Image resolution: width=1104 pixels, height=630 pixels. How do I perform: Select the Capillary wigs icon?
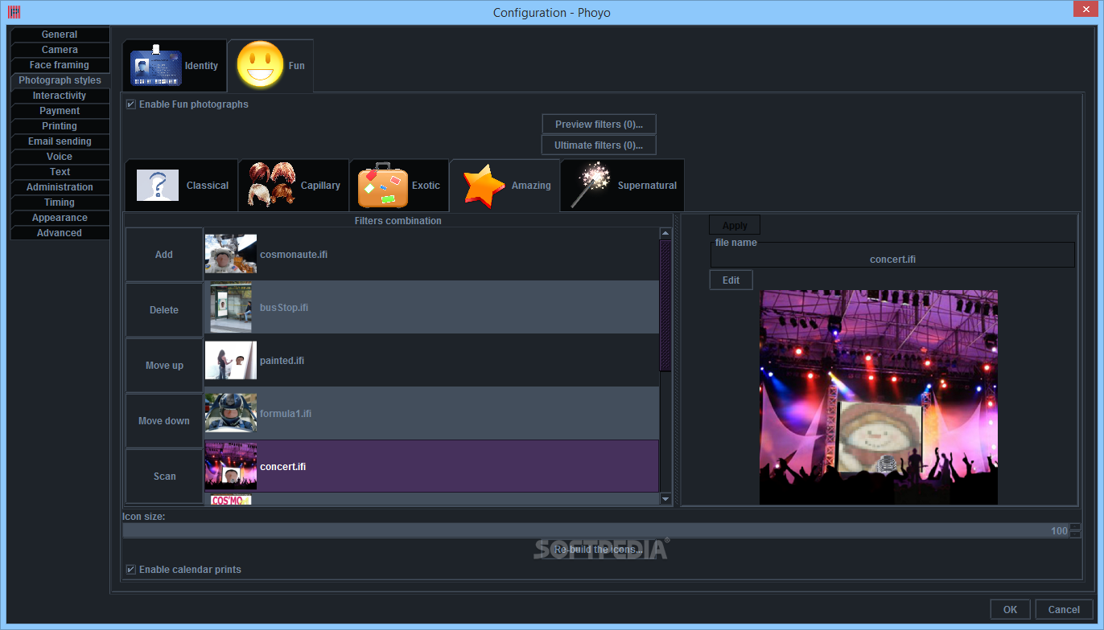(271, 185)
